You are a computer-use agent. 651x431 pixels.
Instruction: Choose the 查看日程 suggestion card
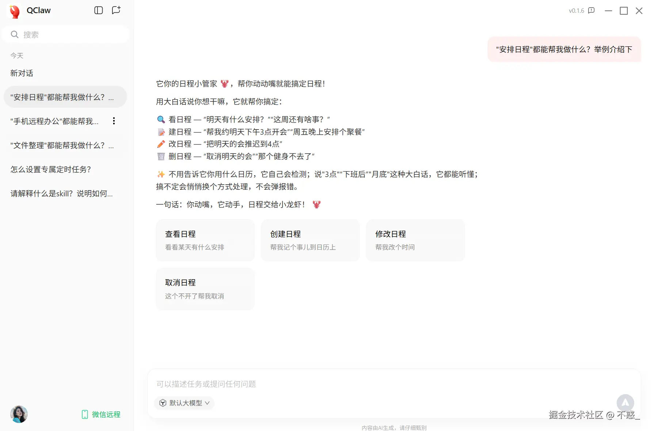point(205,240)
